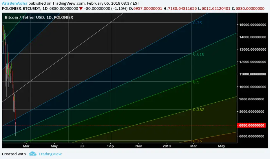Click the TradingView logo icon
This screenshot has height=159, width=270.
[x=32, y=154]
